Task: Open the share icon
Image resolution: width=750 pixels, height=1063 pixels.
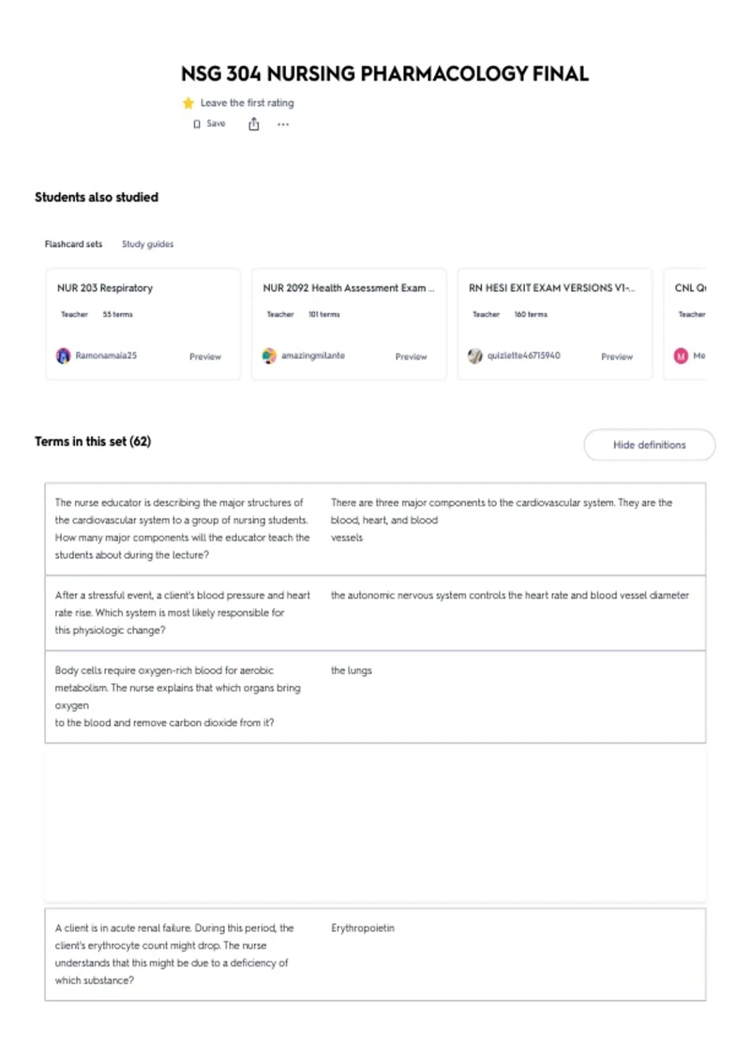Action: [254, 124]
